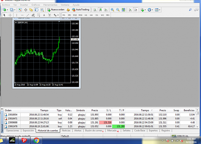Close the Terminal panel with X
This screenshot has width=201, height=144.
2,109
